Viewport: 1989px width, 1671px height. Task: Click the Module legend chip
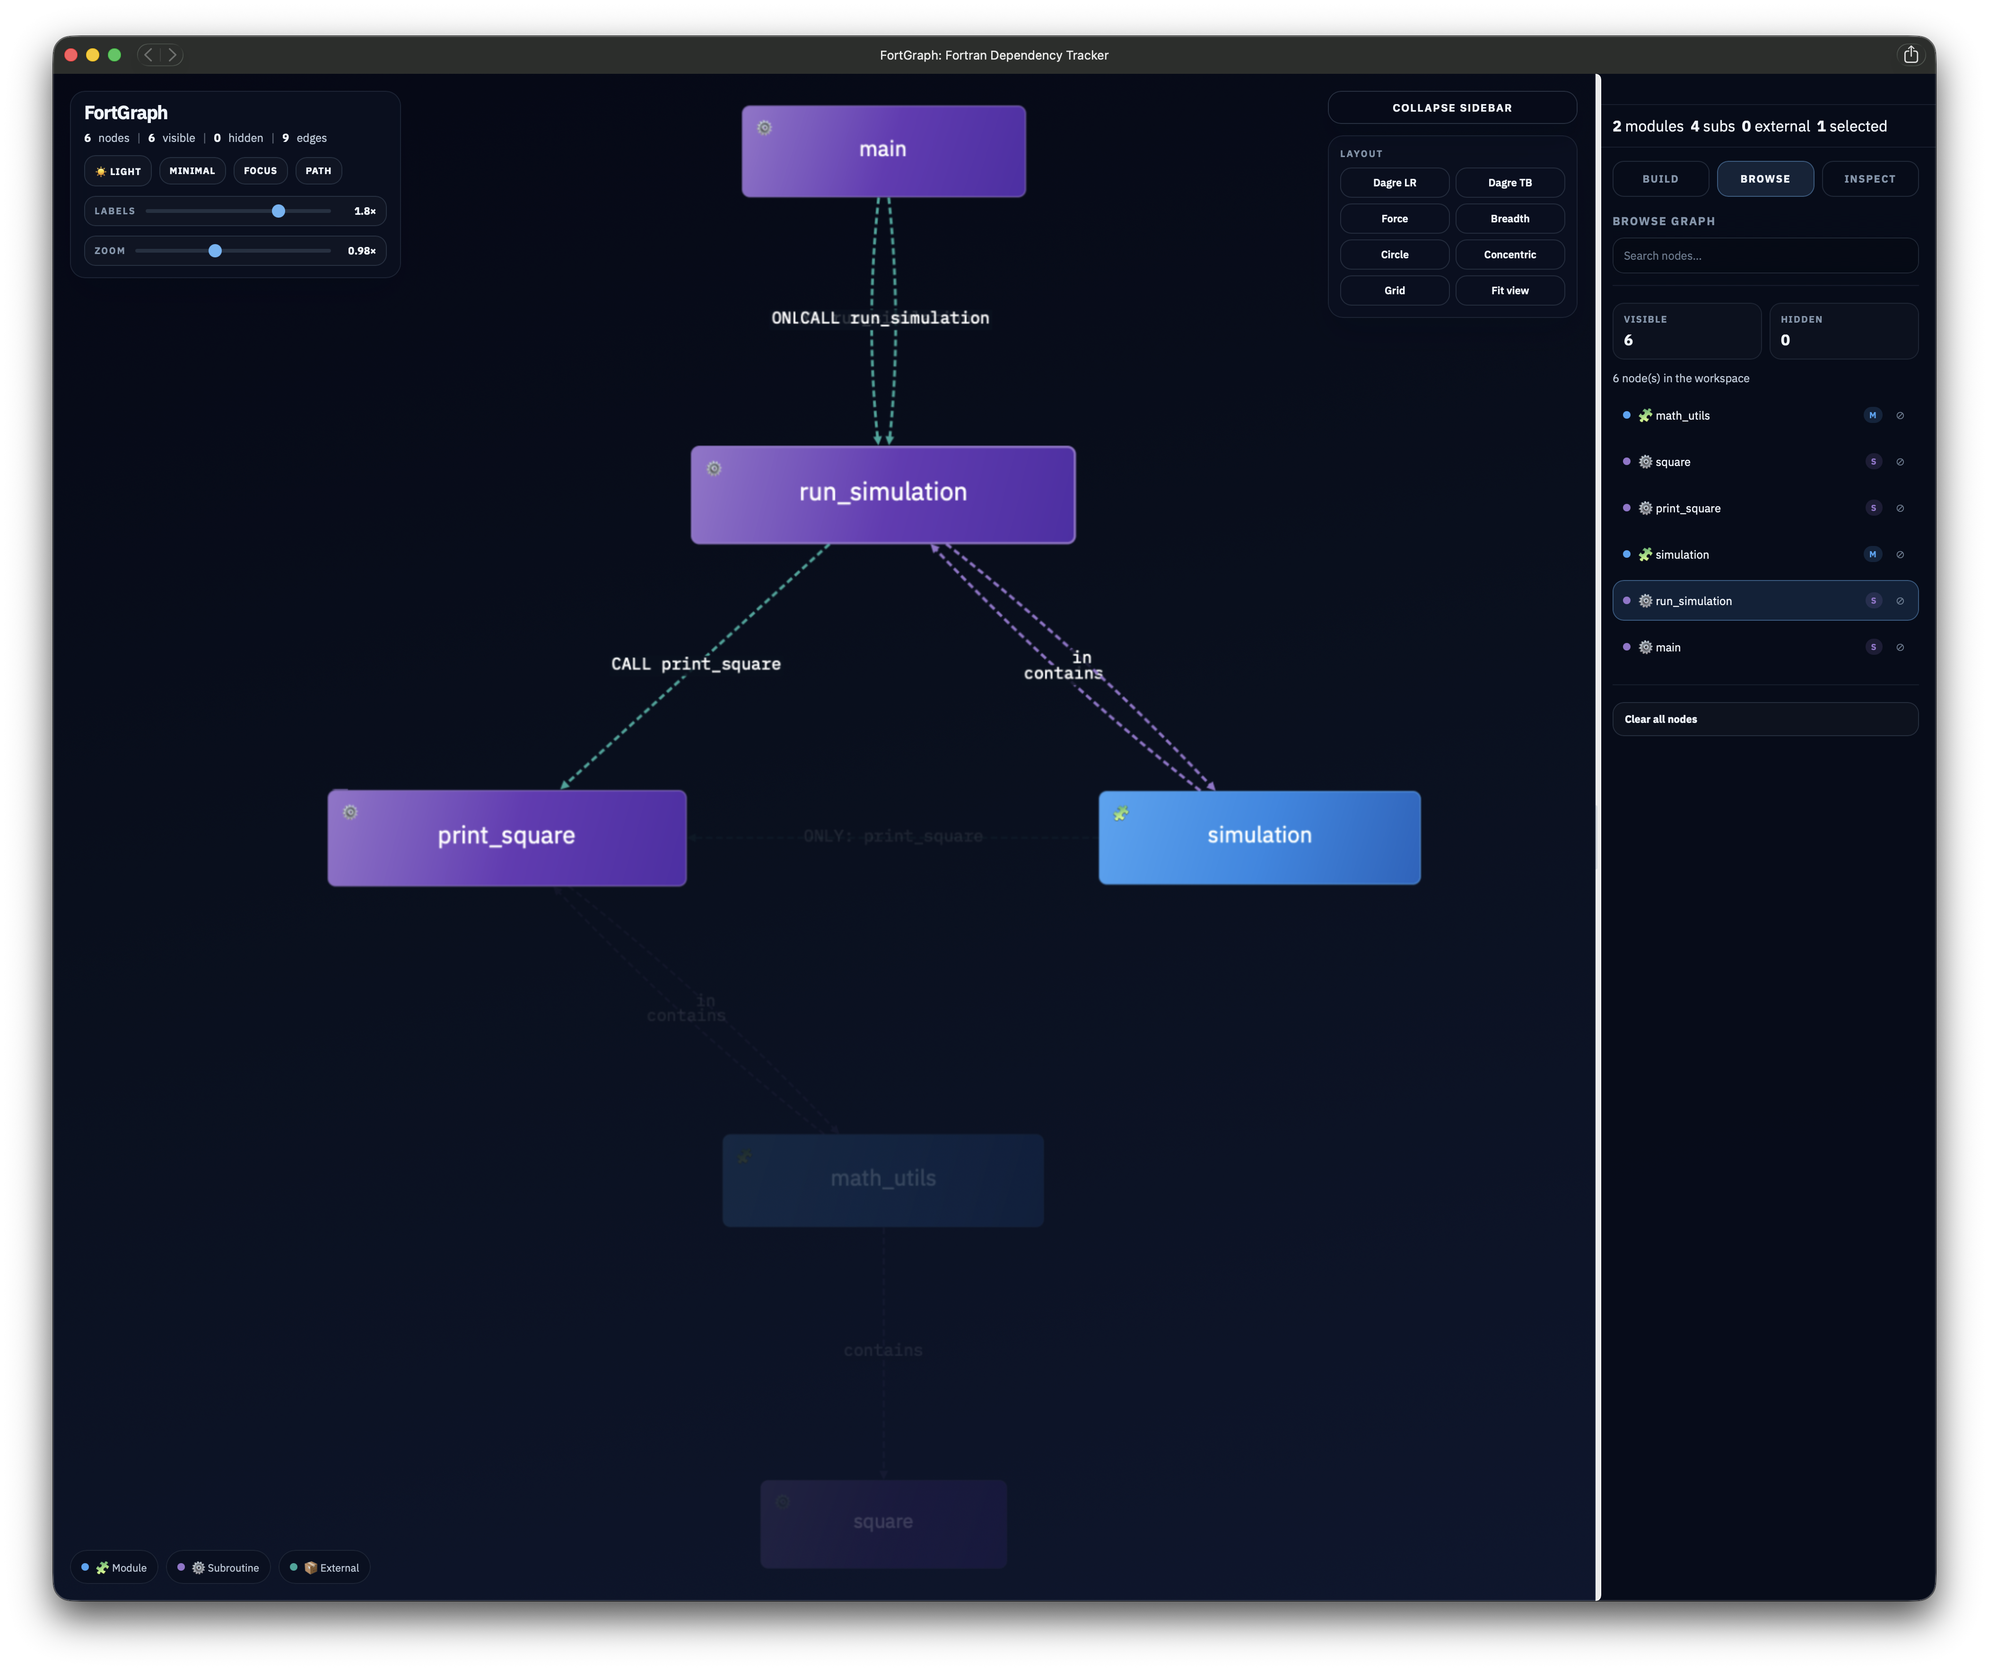[114, 1568]
